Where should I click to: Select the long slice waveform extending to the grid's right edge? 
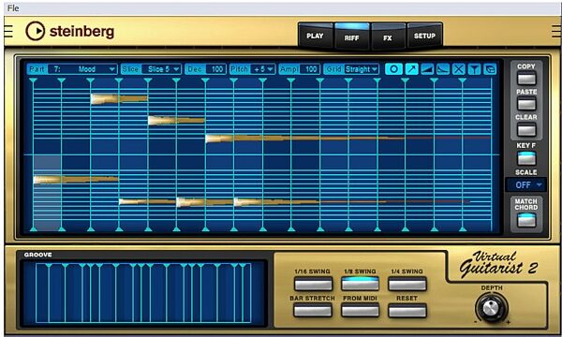click(348, 138)
